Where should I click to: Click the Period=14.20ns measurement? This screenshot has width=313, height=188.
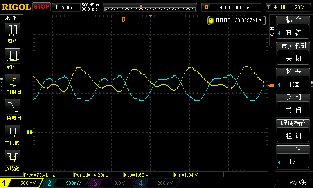(x=99, y=175)
